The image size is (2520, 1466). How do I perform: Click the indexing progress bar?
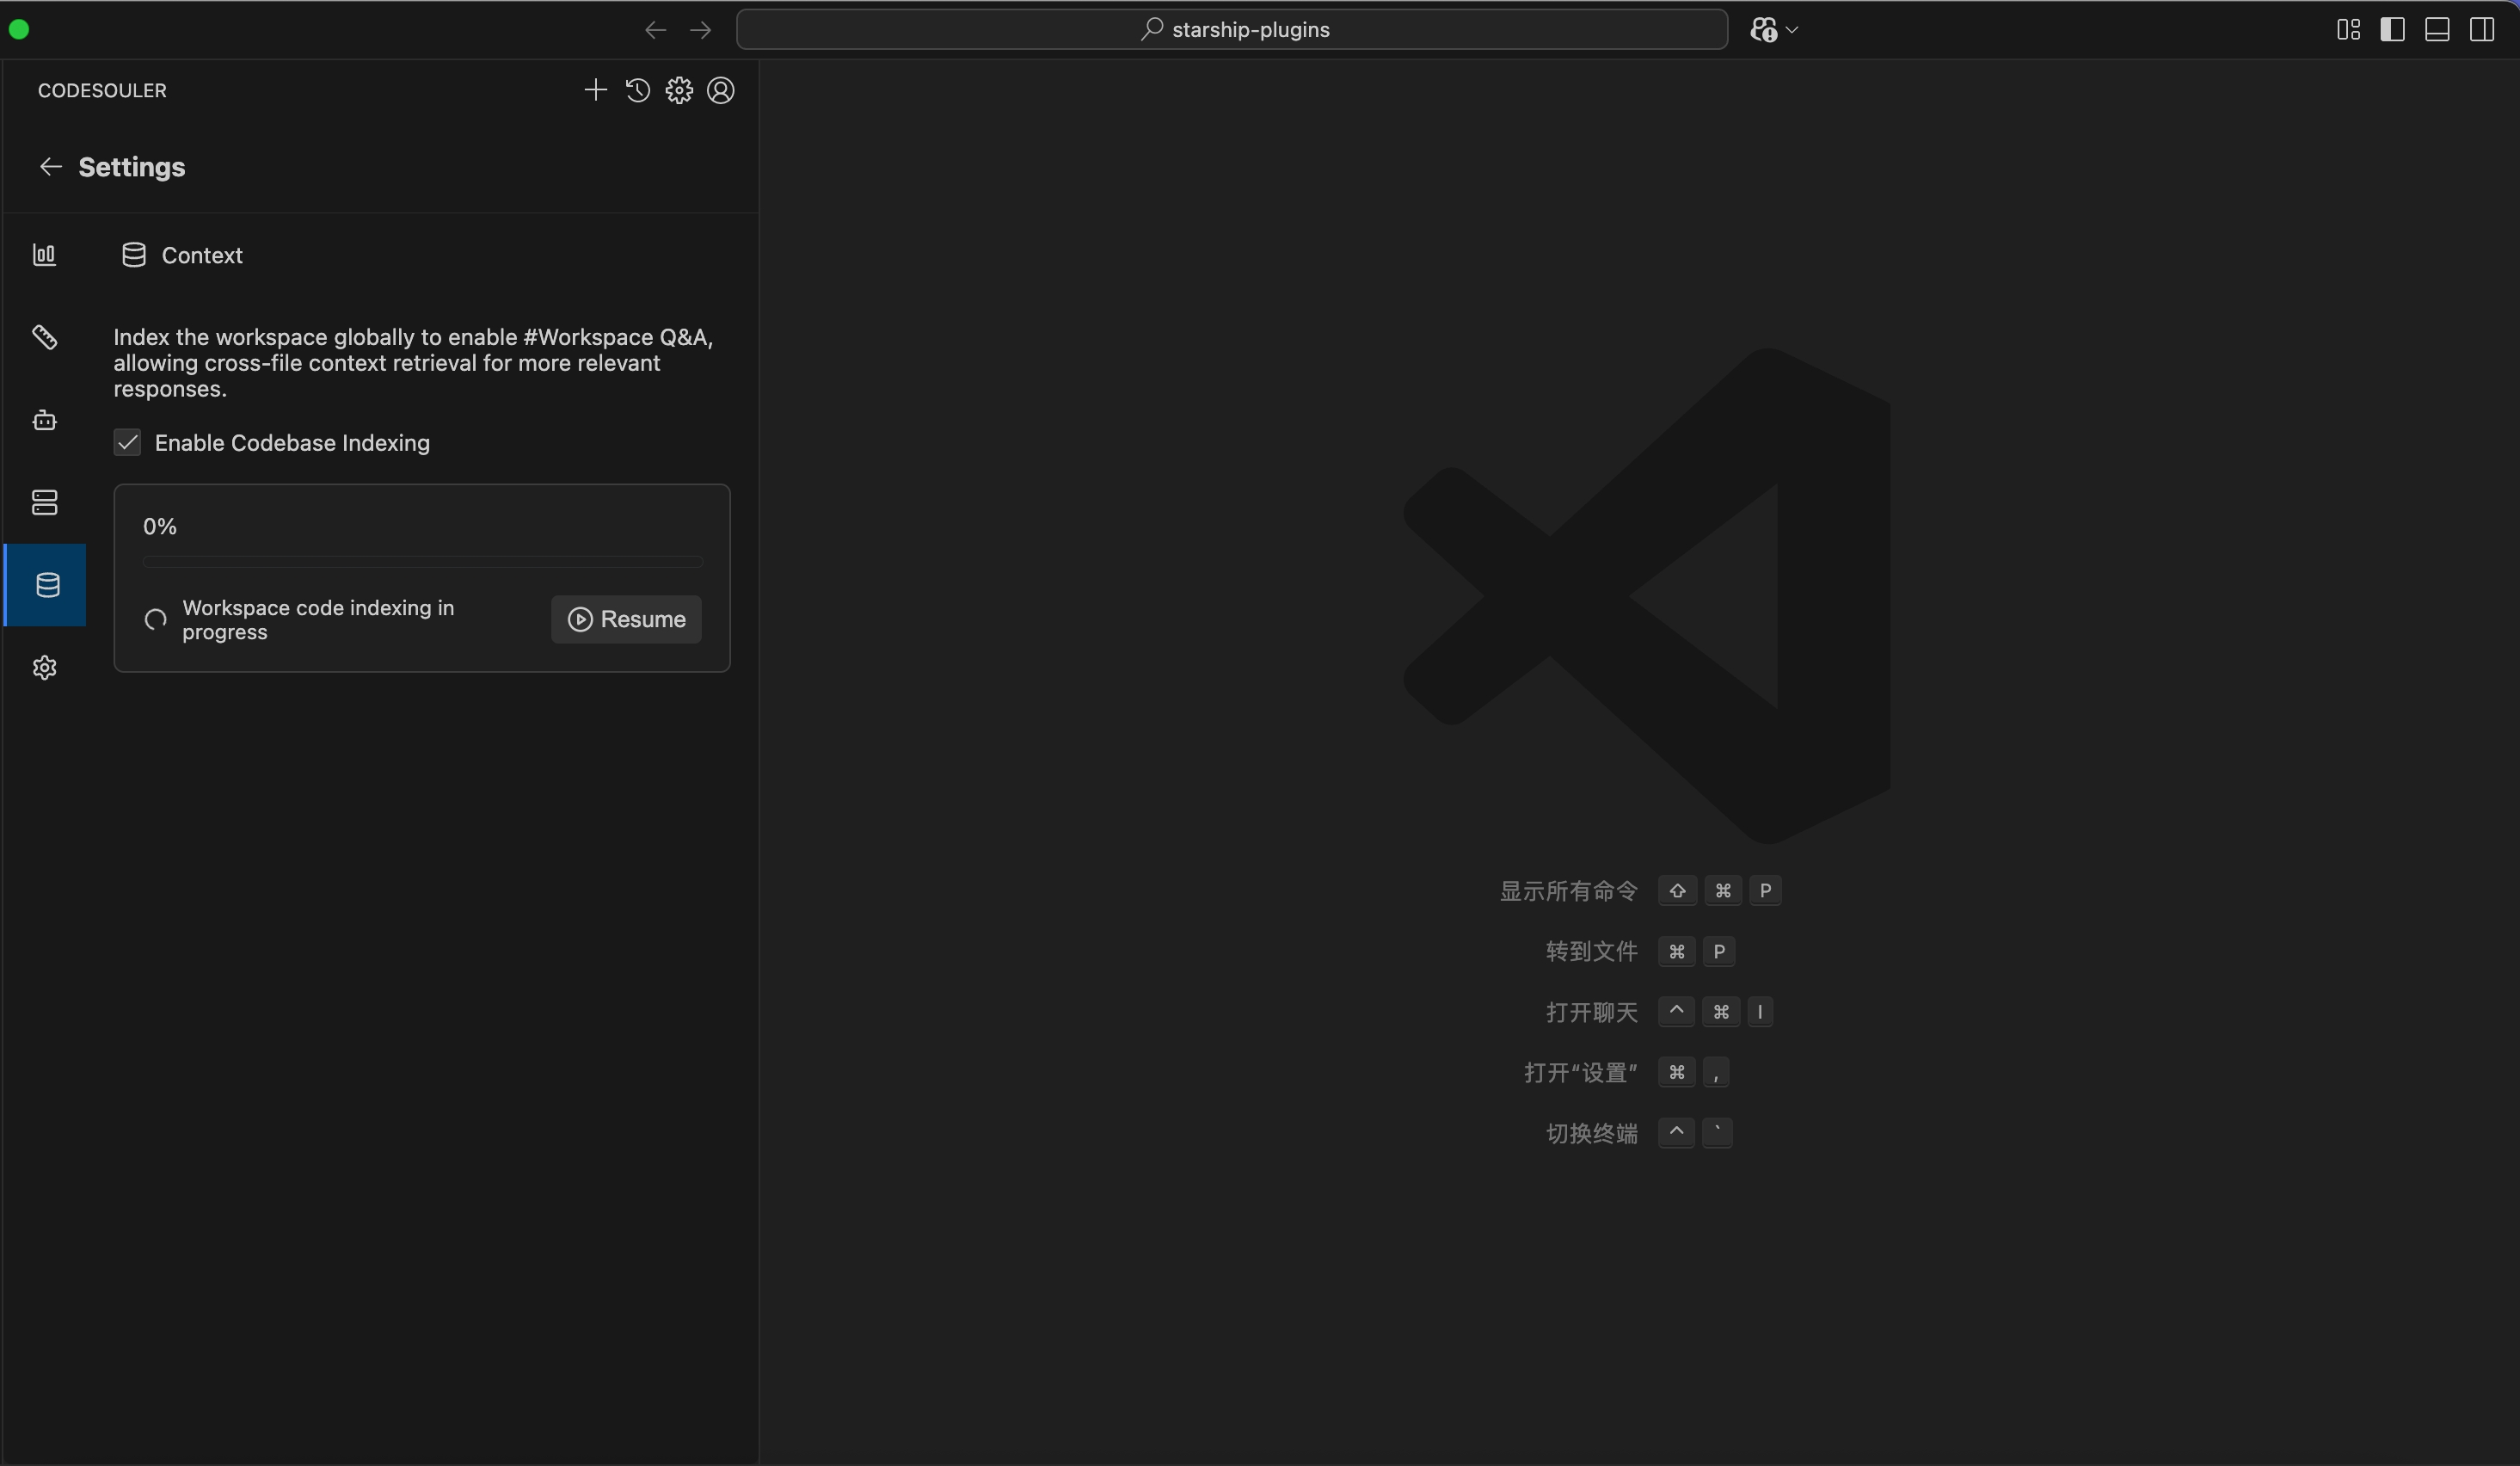coord(422,562)
